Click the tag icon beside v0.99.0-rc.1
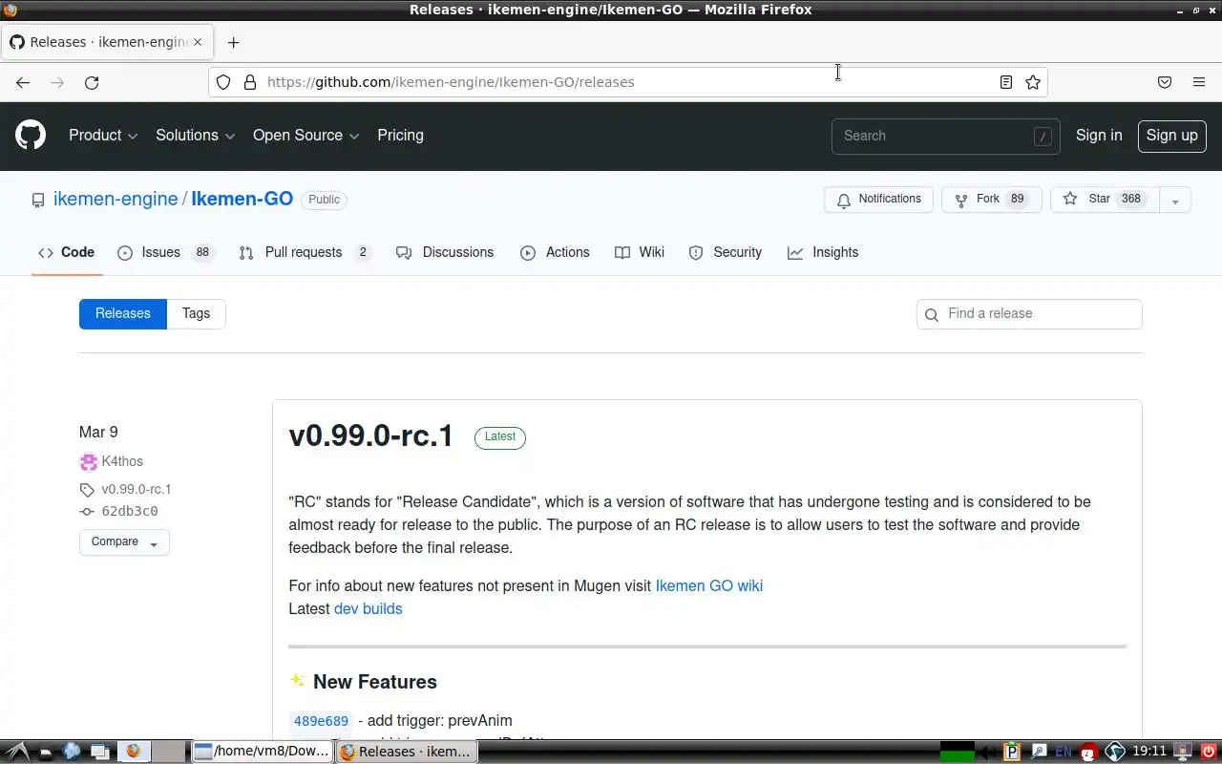The height and width of the screenshot is (764, 1222). 87,490
